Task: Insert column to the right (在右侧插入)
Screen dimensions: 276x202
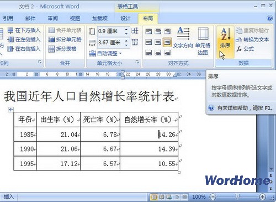Action: coord(24,49)
